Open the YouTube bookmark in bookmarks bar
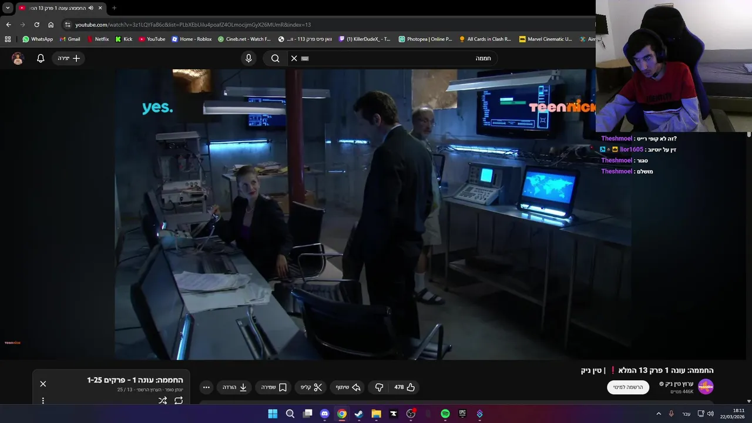Viewport: 752px width, 423px height. pyautogui.click(x=152, y=39)
